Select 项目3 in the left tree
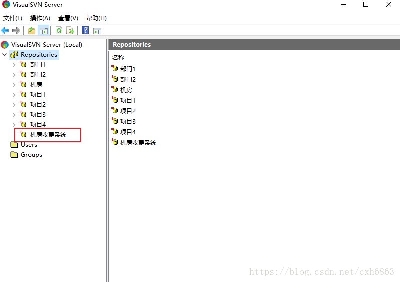The width and height of the screenshot is (400, 282). click(38, 114)
